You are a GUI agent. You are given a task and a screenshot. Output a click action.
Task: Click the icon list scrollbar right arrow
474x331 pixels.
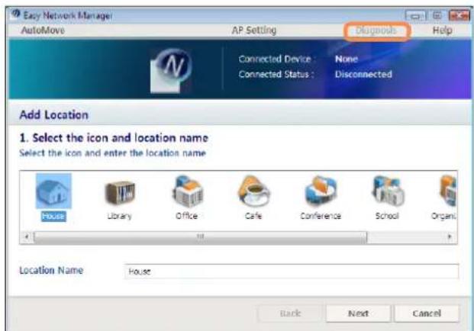(x=450, y=236)
